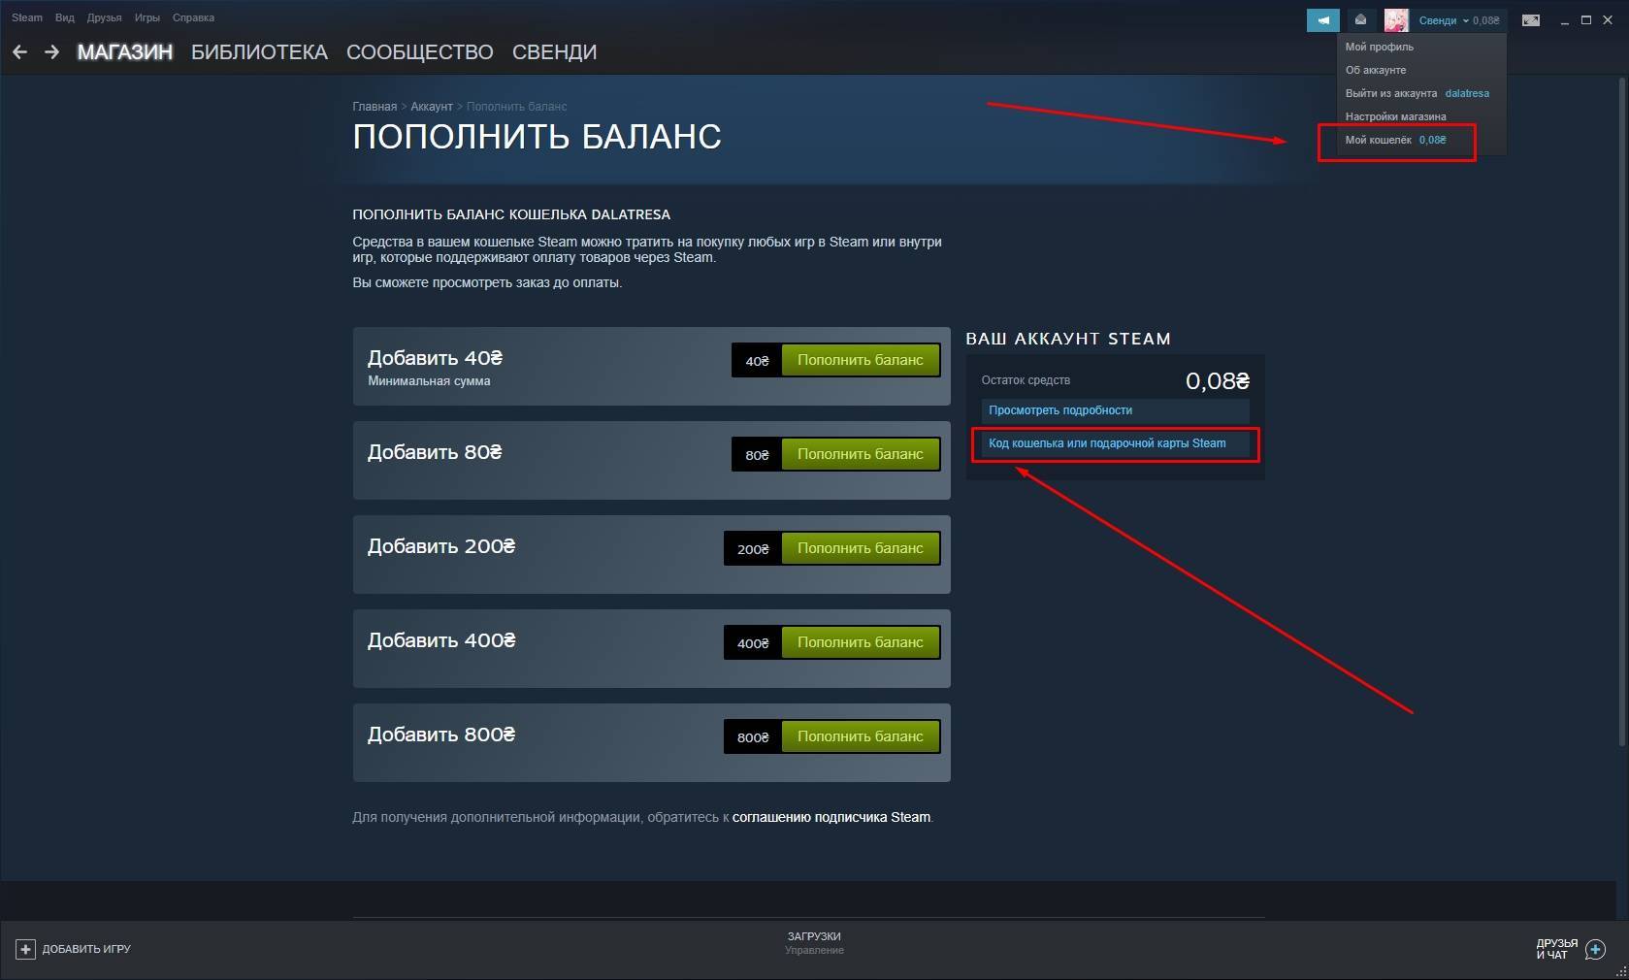Add funds for the 800₴ option
This screenshot has height=980, width=1629.
861,736
